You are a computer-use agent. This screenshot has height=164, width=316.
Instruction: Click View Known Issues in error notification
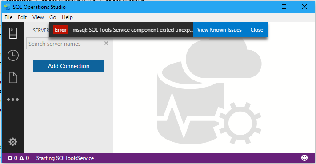[220, 30]
